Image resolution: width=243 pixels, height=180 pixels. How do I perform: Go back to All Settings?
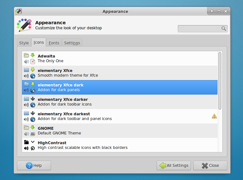pos(174,166)
